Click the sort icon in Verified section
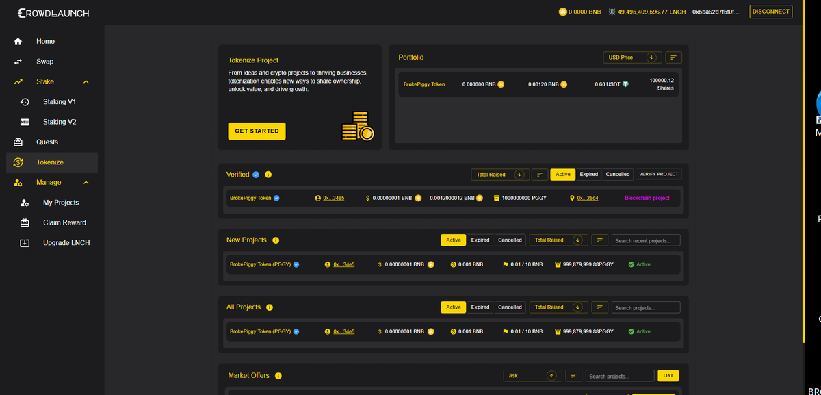 (x=540, y=175)
